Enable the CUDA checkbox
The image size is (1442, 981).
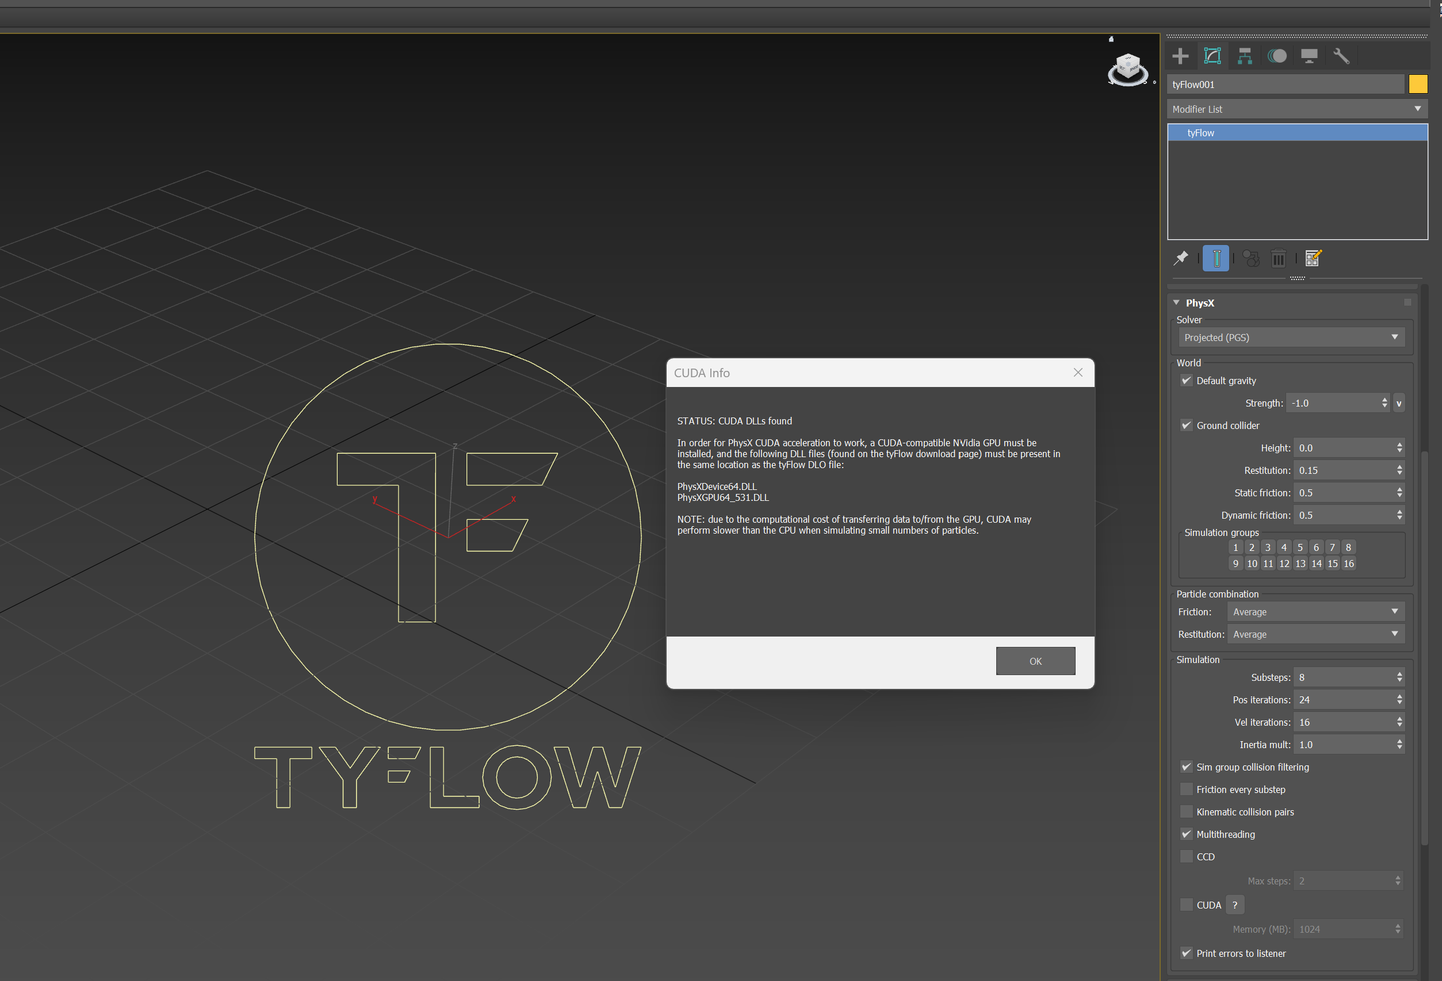[x=1187, y=905]
